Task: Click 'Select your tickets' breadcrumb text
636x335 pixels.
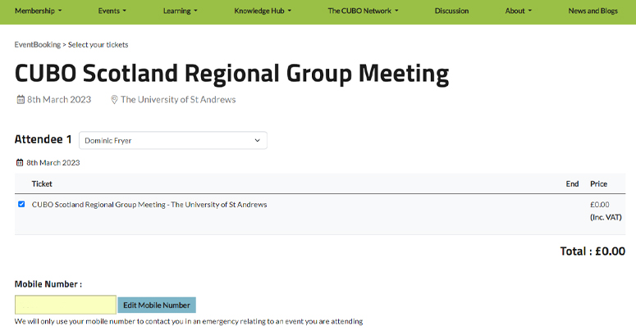Action: 98,44
